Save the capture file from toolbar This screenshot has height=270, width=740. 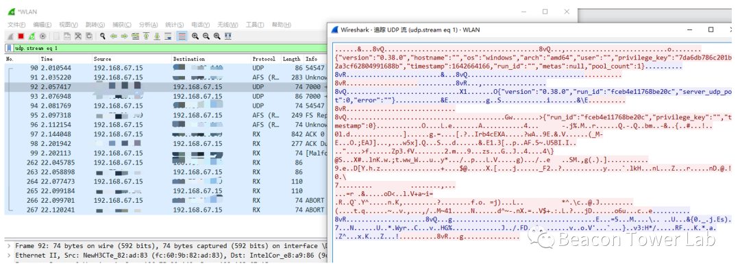(x=67, y=36)
